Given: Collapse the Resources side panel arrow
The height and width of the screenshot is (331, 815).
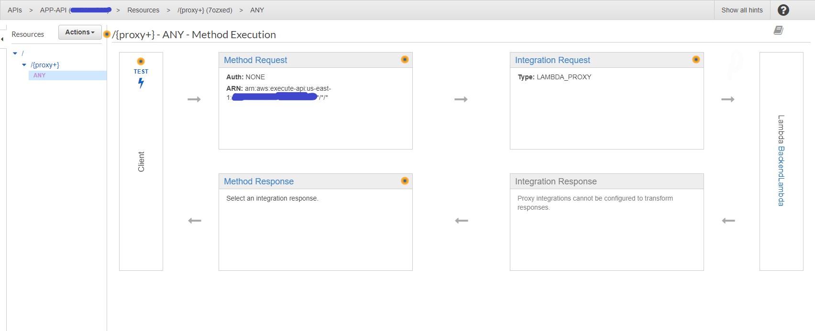Looking at the screenshot, I should pos(2,39).
